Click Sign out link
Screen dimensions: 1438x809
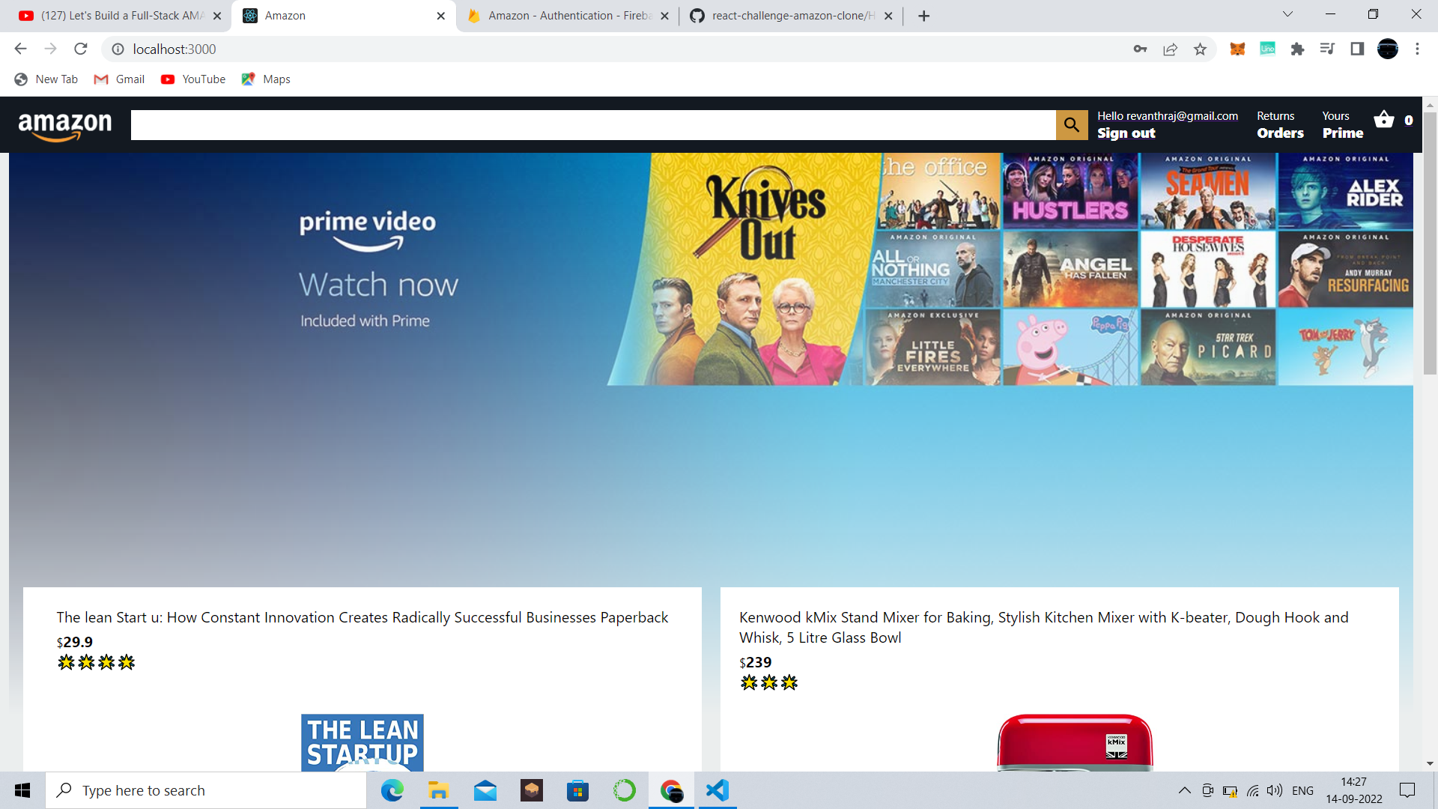point(1126,133)
